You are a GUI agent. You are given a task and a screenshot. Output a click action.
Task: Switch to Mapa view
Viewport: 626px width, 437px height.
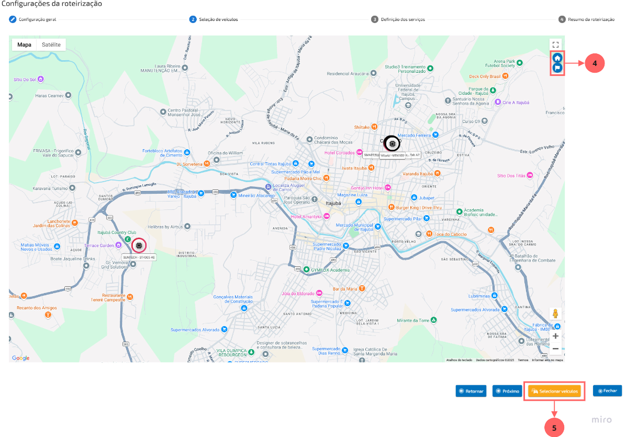pos(25,44)
